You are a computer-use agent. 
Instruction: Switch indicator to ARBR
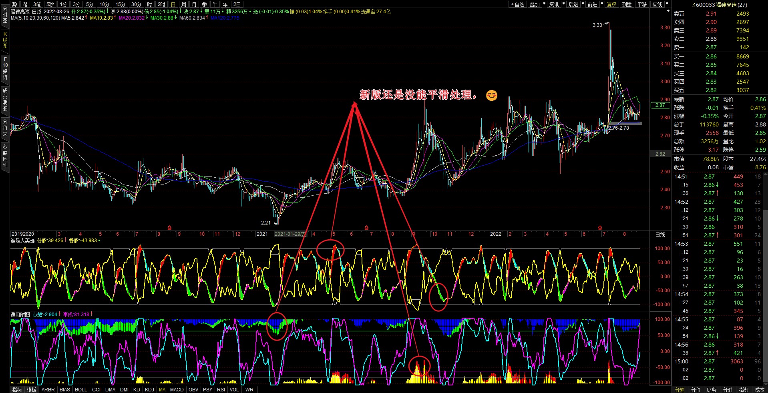coord(48,390)
